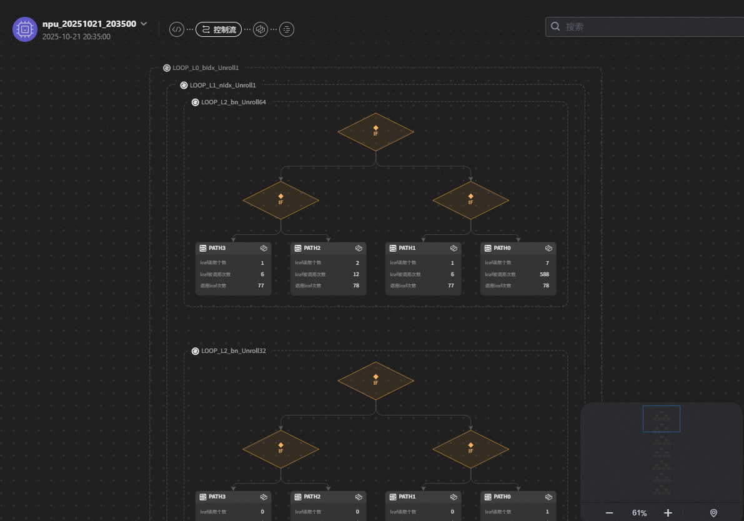744x521 pixels.
Task: Collapse the LOOP_L2_bn_Unroll32 group
Action: 196,351
